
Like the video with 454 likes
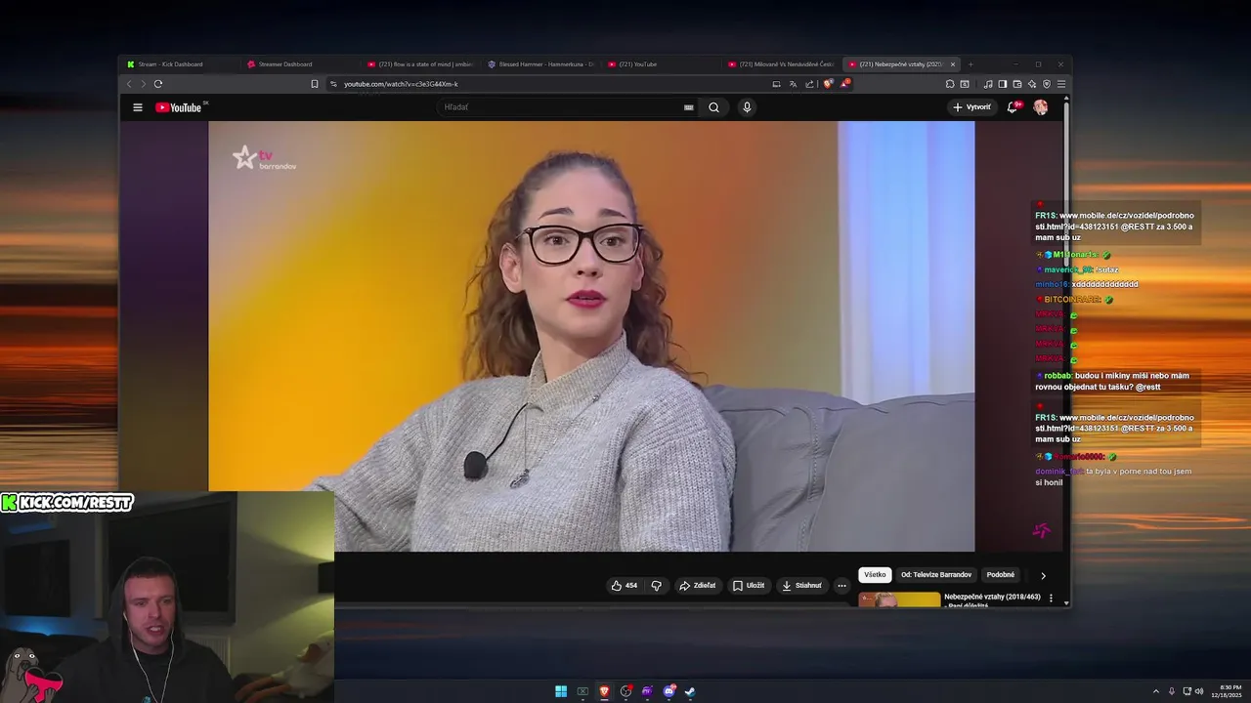tap(624, 586)
